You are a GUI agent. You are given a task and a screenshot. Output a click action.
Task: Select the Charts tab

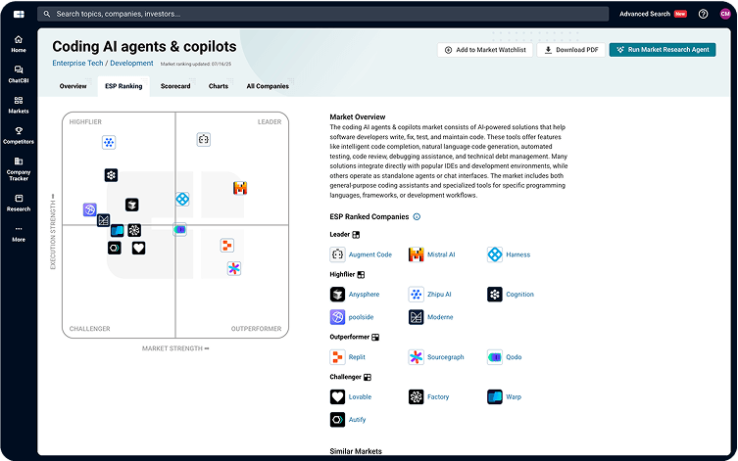coord(219,86)
